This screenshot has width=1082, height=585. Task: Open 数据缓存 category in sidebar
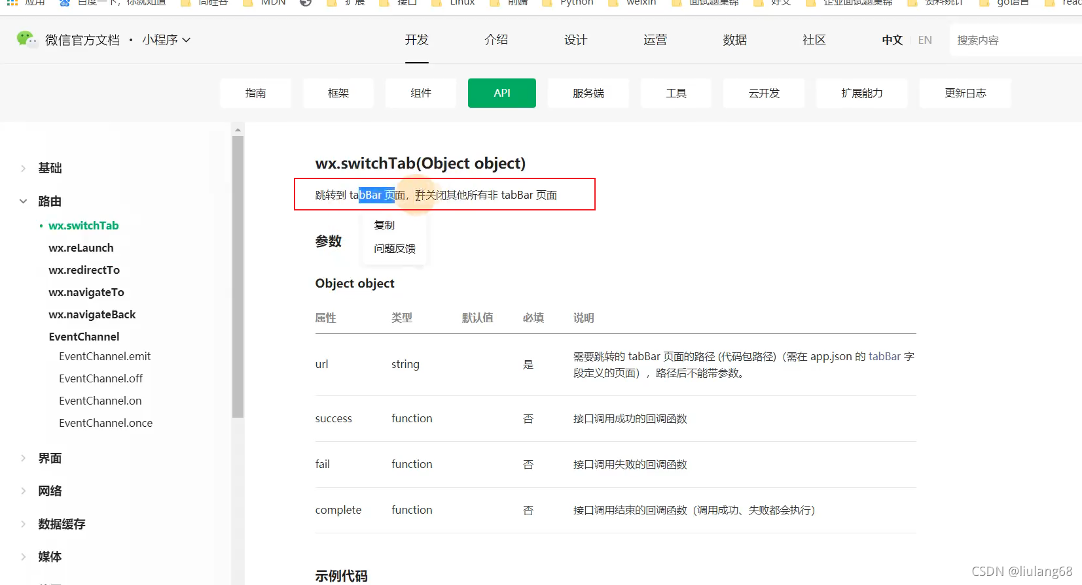pyautogui.click(x=62, y=524)
